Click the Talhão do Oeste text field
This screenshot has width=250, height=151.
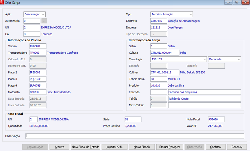pyautogui.click(x=205, y=98)
